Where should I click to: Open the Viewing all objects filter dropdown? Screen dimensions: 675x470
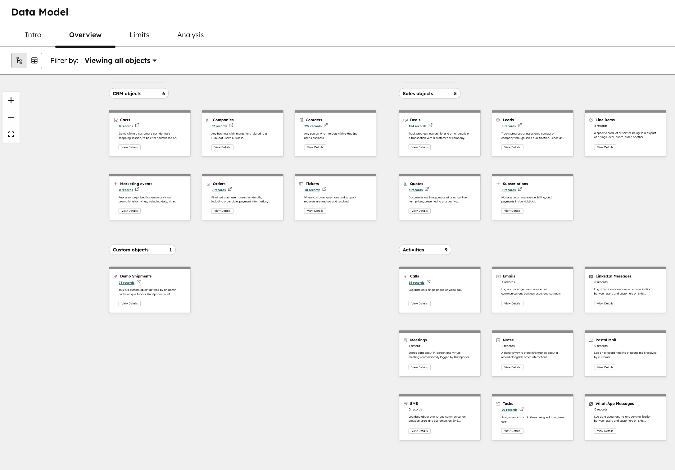pos(120,61)
